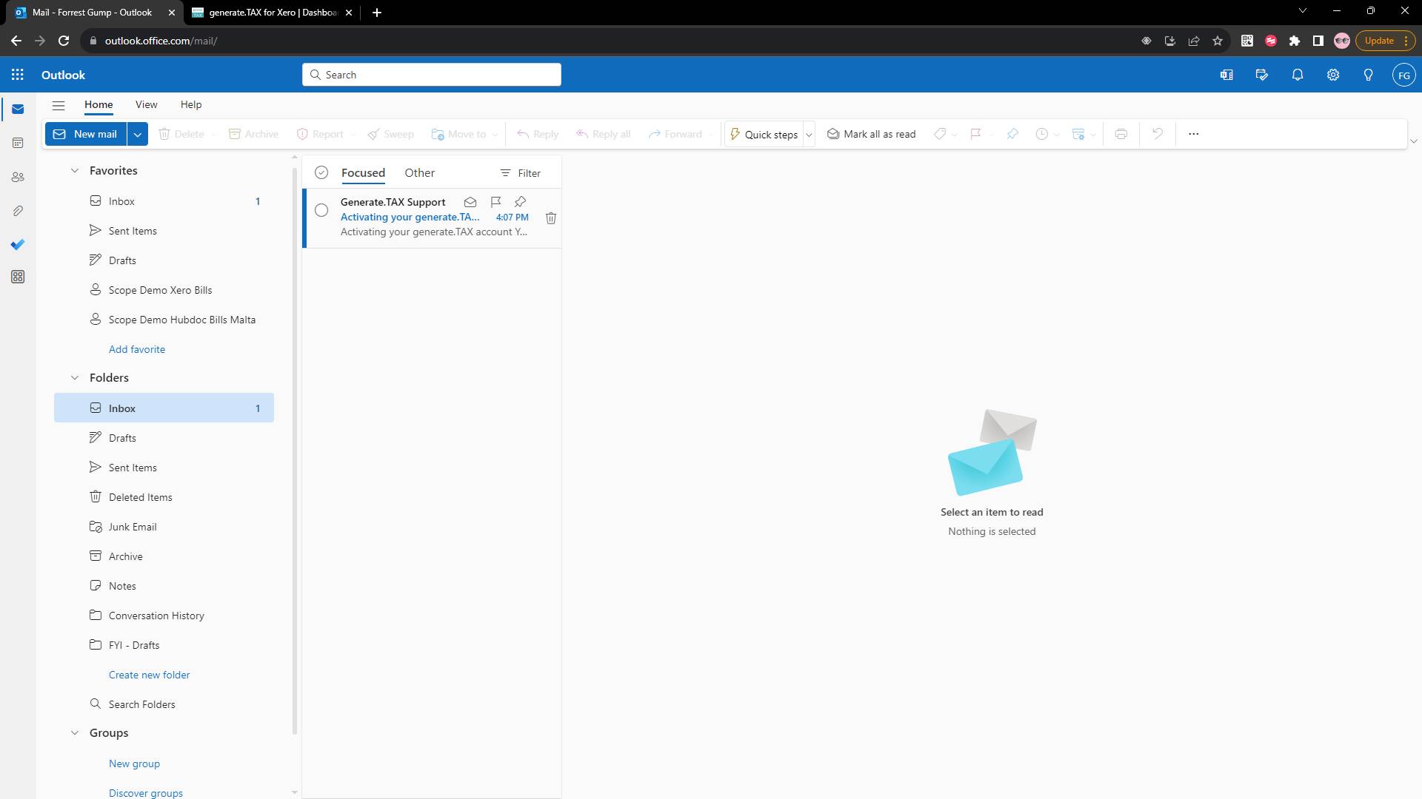Image resolution: width=1422 pixels, height=799 pixels.
Task: Select the Generate.TAX Support message circle
Action: (321, 211)
